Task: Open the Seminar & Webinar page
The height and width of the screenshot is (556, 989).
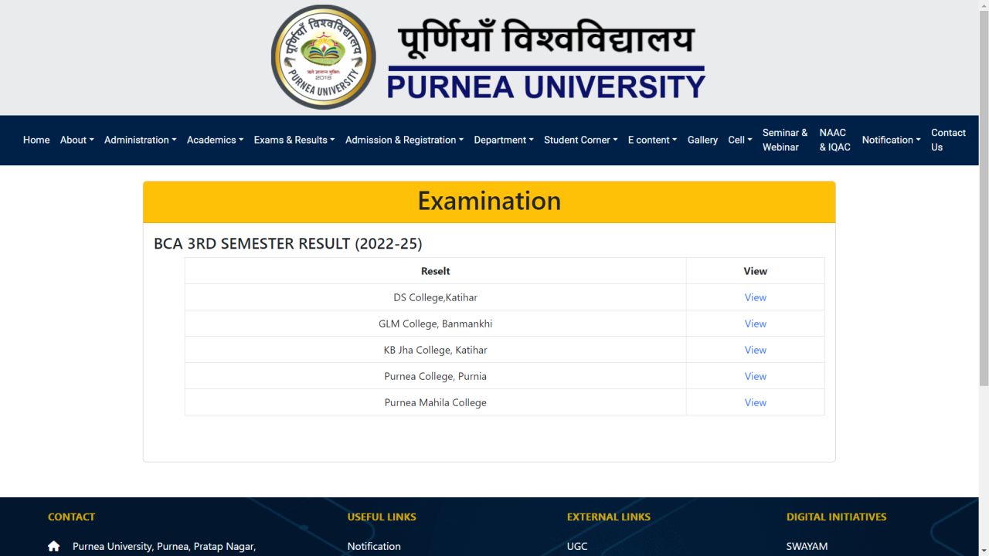Action: (x=785, y=140)
